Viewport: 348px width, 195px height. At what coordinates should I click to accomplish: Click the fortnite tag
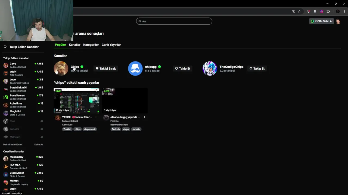(136, 129)
